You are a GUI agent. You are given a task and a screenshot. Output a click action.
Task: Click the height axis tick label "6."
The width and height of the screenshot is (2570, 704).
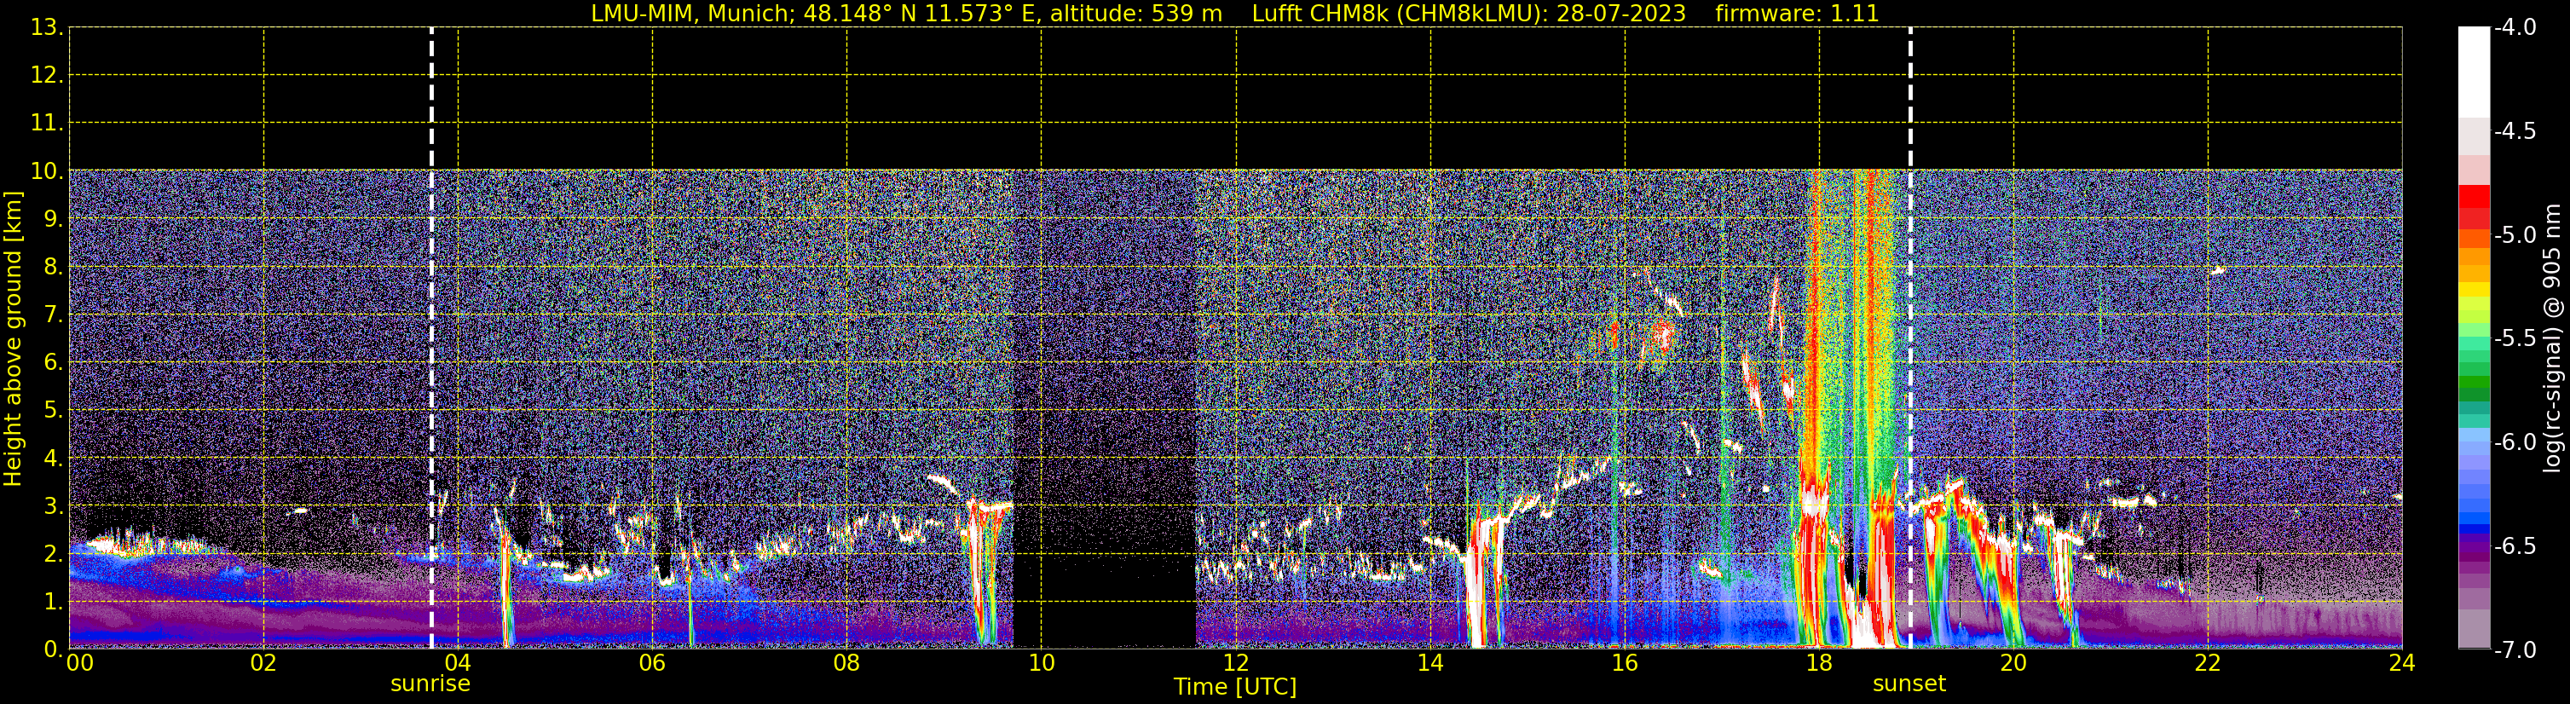(53, 362)
